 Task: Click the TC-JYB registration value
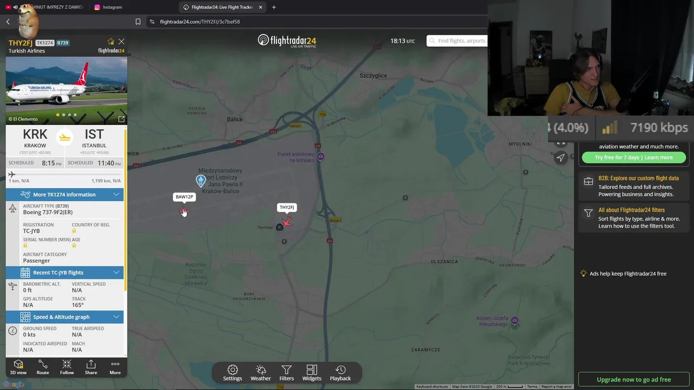point(31,231)
